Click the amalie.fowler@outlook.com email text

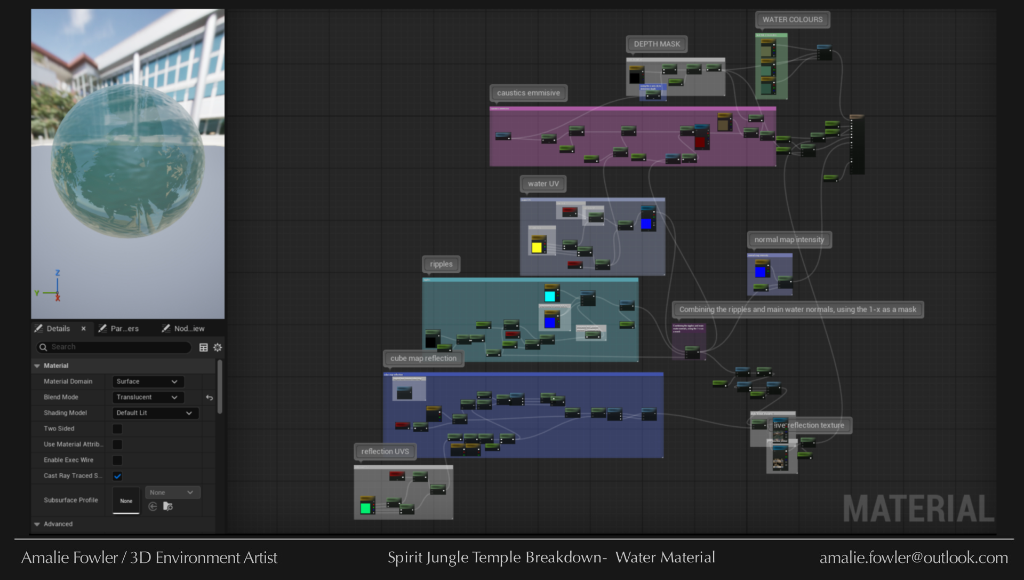pyautogui.click(x=914, y=558)
